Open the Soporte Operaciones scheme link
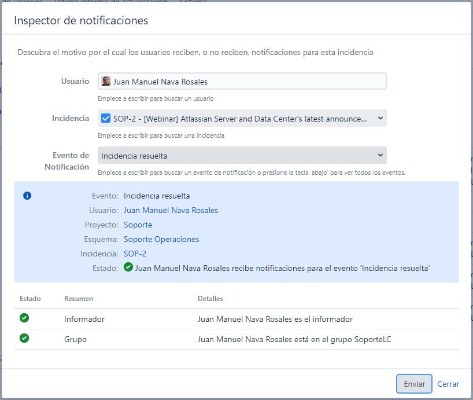Screen dimensions: 473x400 click(161, 240)
